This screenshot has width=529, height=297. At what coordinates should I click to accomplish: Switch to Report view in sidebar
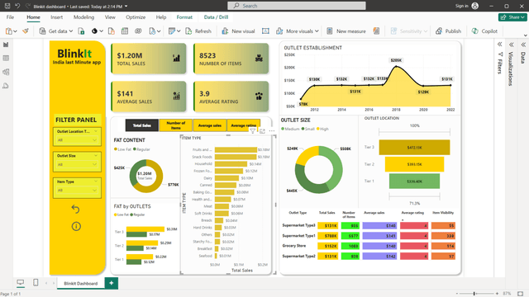point(6,45)
